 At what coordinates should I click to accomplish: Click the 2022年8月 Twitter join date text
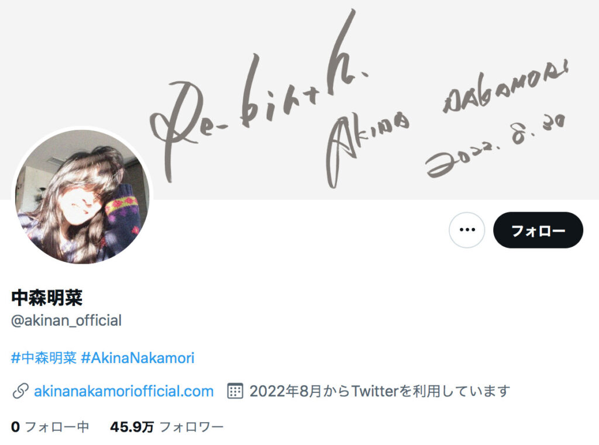pyautogui.click(x=380, y=391)
